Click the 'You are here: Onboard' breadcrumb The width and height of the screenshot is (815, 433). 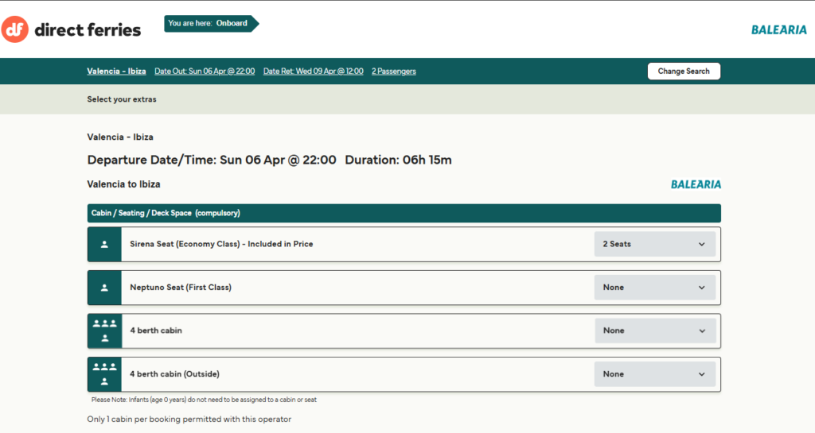point(209,24)
